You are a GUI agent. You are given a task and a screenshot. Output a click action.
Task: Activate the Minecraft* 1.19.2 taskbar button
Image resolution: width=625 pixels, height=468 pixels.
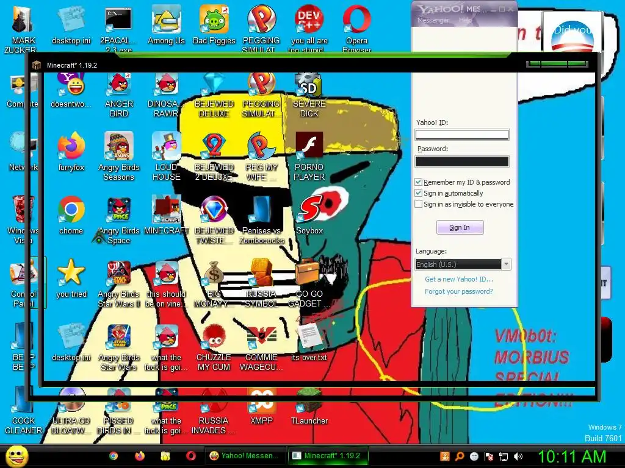(327, 456)
